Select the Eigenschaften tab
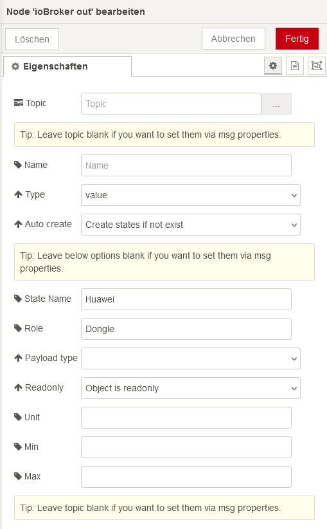The width and height of the screenshot is (327, 529). 67,66
